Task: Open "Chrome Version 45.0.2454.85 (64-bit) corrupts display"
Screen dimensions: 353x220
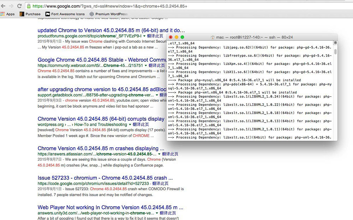Action: (101, 119)
